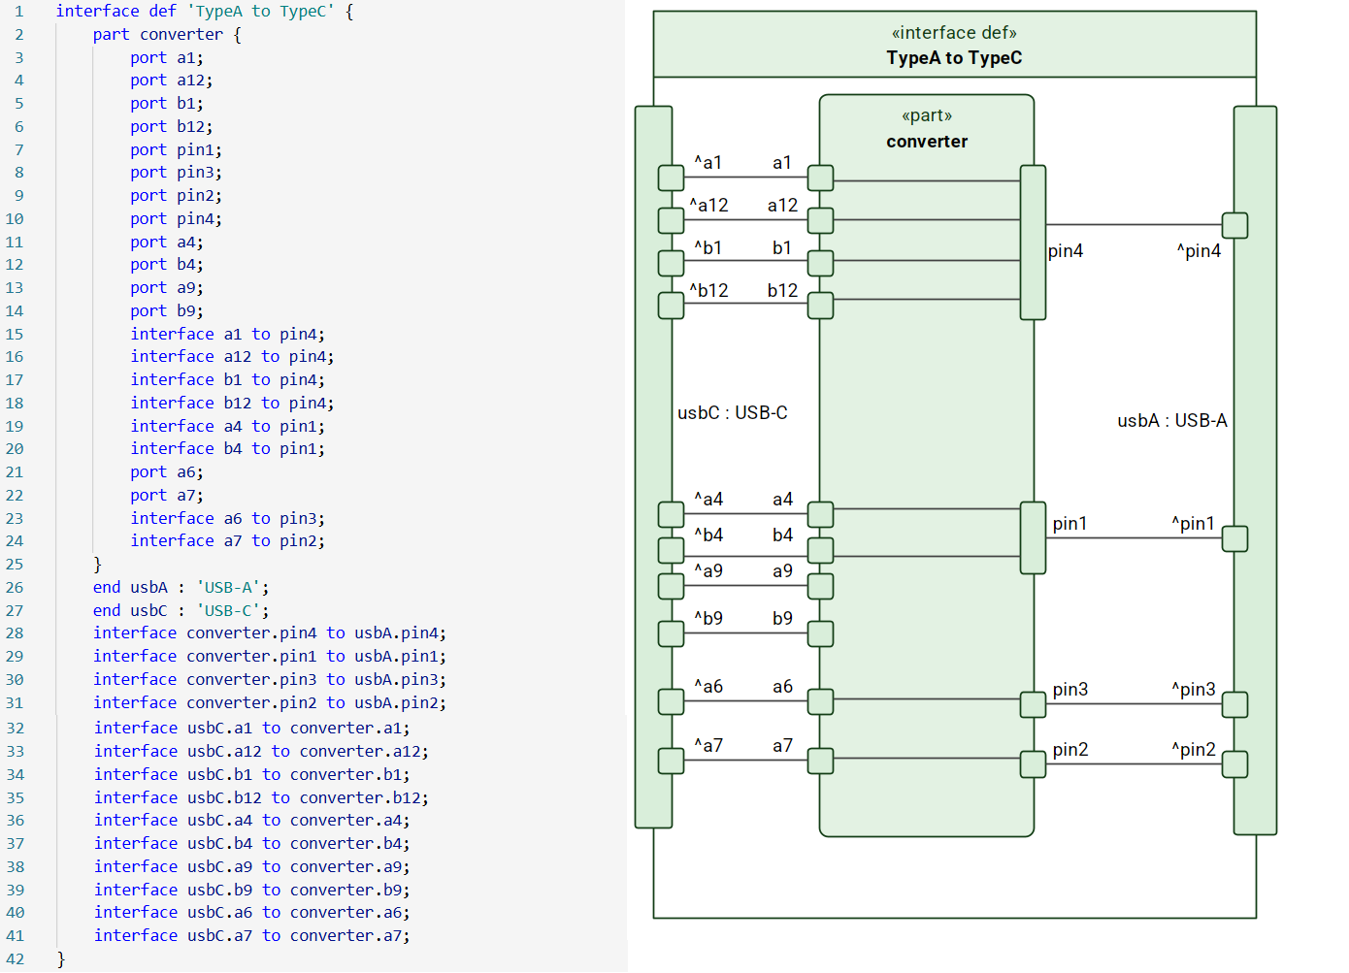This screenshot has height=973, width=1349.
Task: Select the pin3 port on the converter
Action: click(x=1032, y=704)
